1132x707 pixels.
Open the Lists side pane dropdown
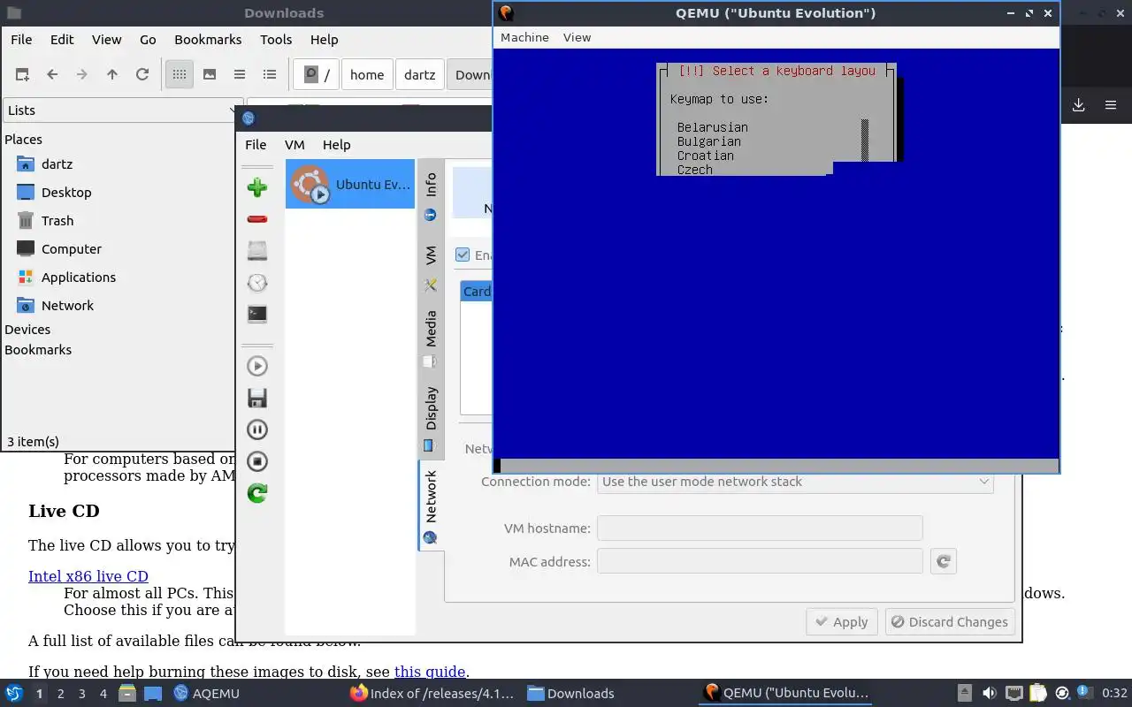pyautogui.click(x=121, y=110)
